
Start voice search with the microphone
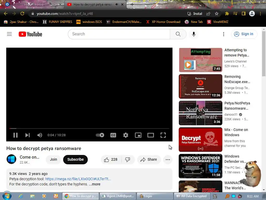[194, 34]
